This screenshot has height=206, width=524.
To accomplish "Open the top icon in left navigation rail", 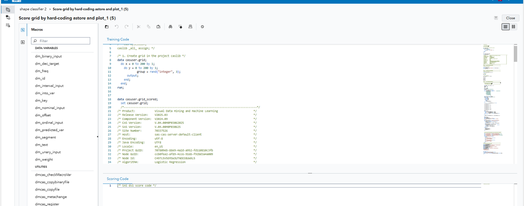I will [x=8, y=10].
